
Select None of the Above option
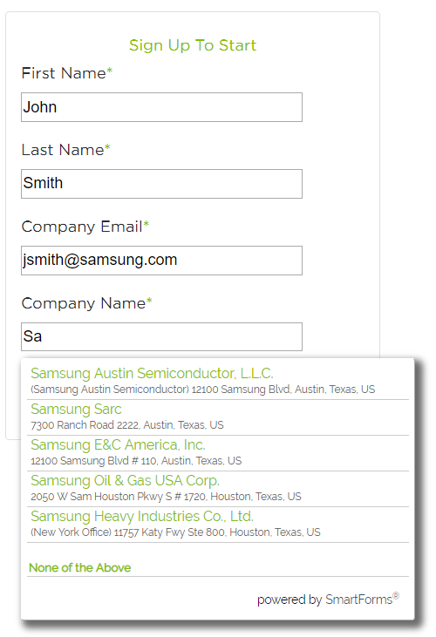click(x=80, y=567)
